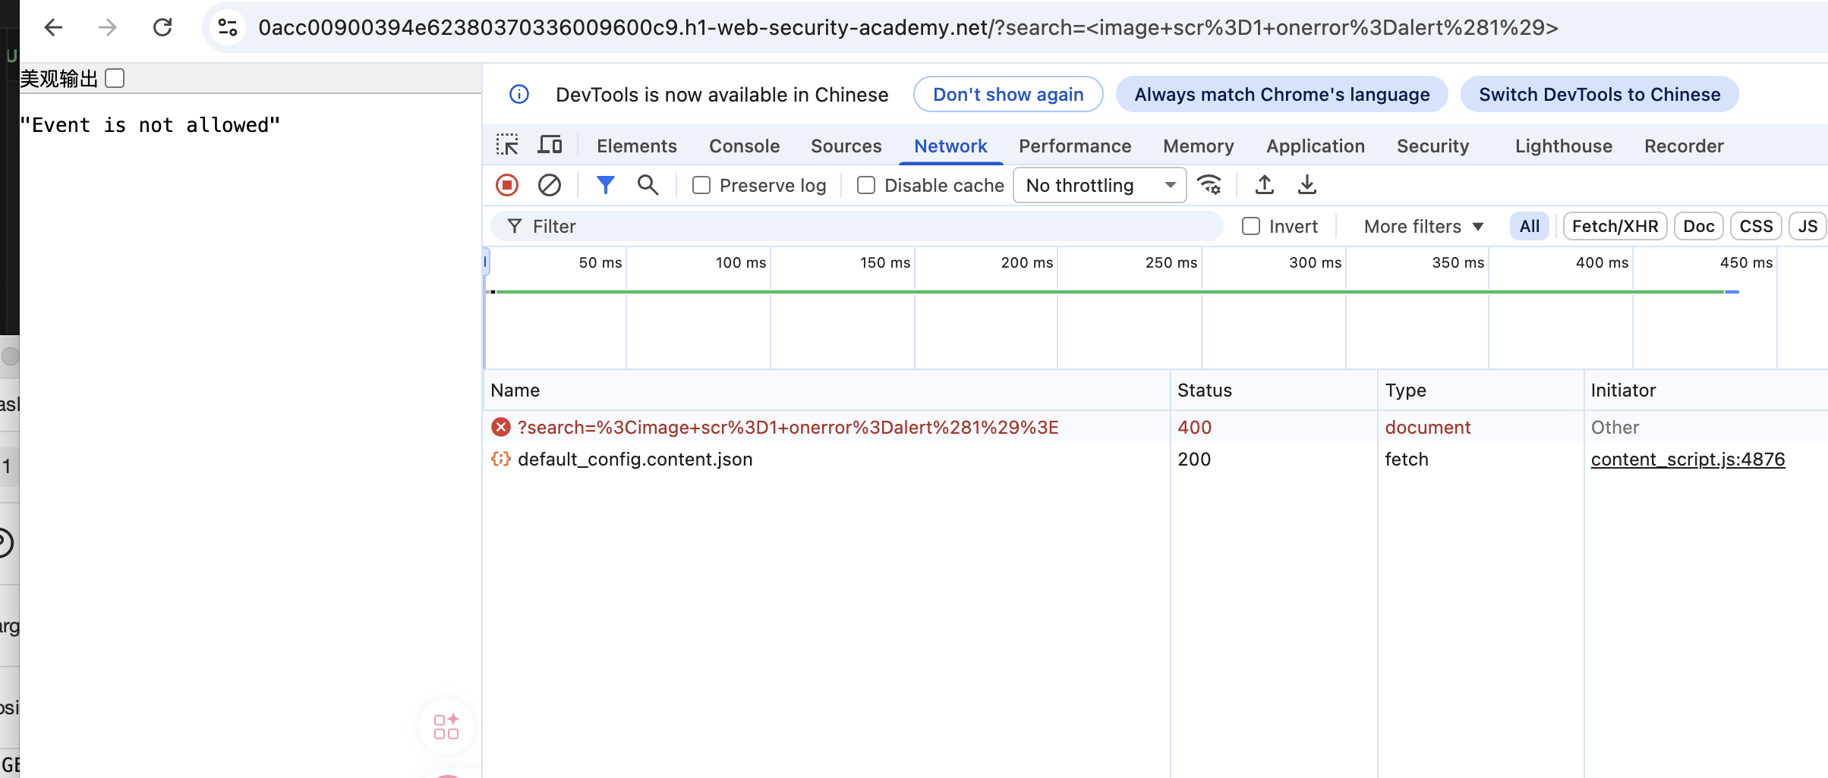Open network conditions Wi-Fi settings icon
The height and width of the screenshot is (778, 1828).
click(1209, 185)
